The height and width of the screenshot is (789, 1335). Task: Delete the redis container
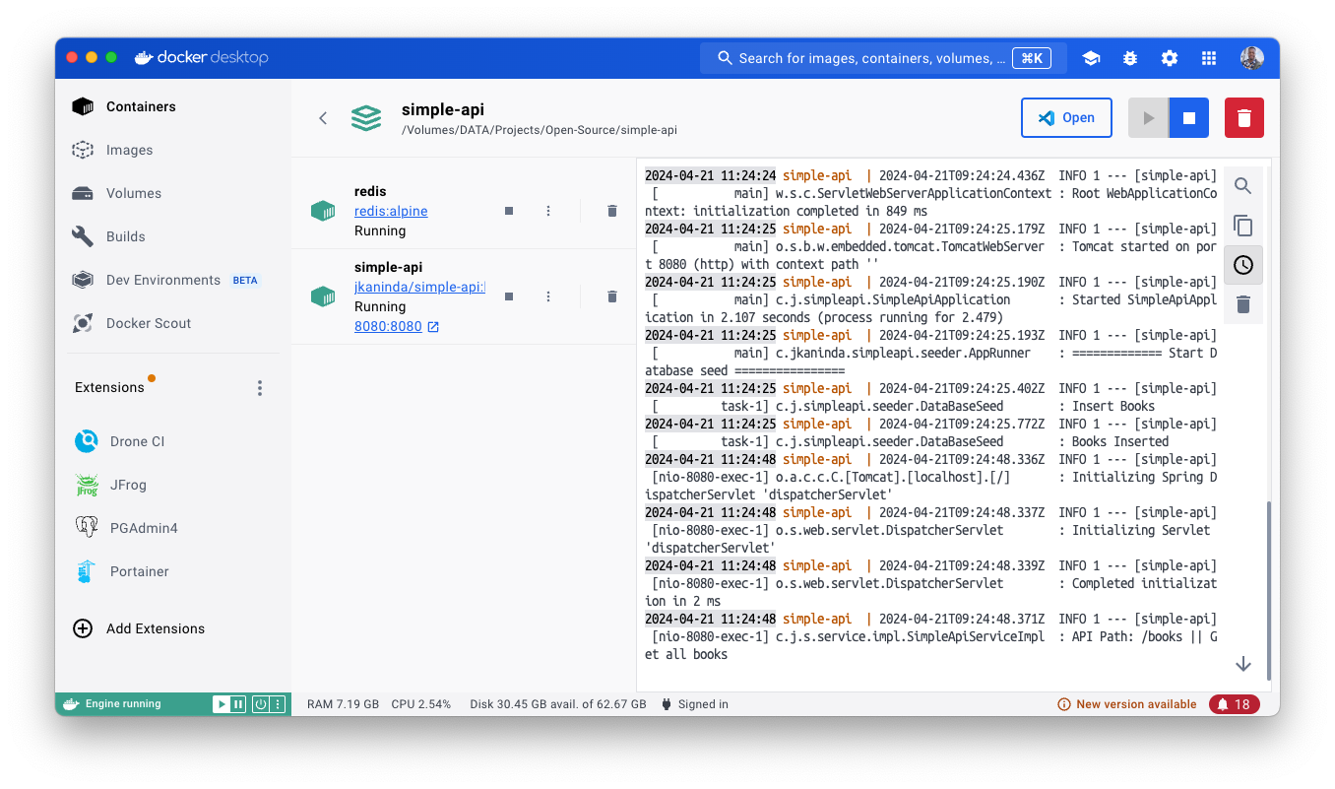(x=612, y=211)
